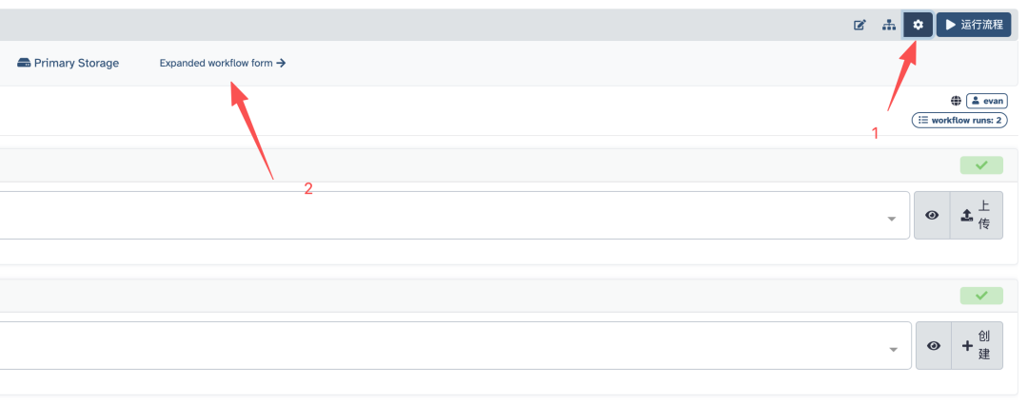Click the second step's green checkmark badge
Screen dimensions: 1028x404
pos(981,296)
